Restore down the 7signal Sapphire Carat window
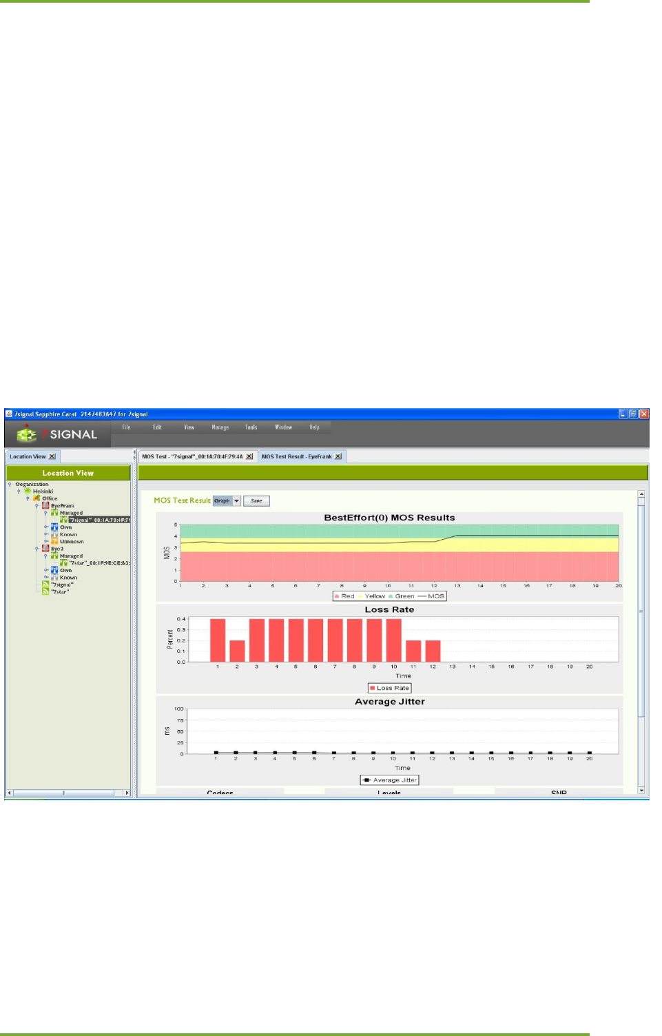 [633, 414]
